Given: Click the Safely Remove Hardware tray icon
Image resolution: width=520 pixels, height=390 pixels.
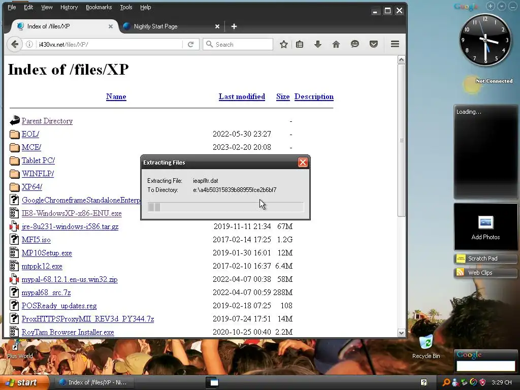Looking at the screenshot, I should [x=464, y=382].
